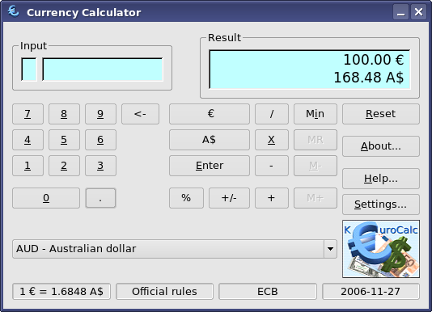Click the Official rules status label

(164, 291)
